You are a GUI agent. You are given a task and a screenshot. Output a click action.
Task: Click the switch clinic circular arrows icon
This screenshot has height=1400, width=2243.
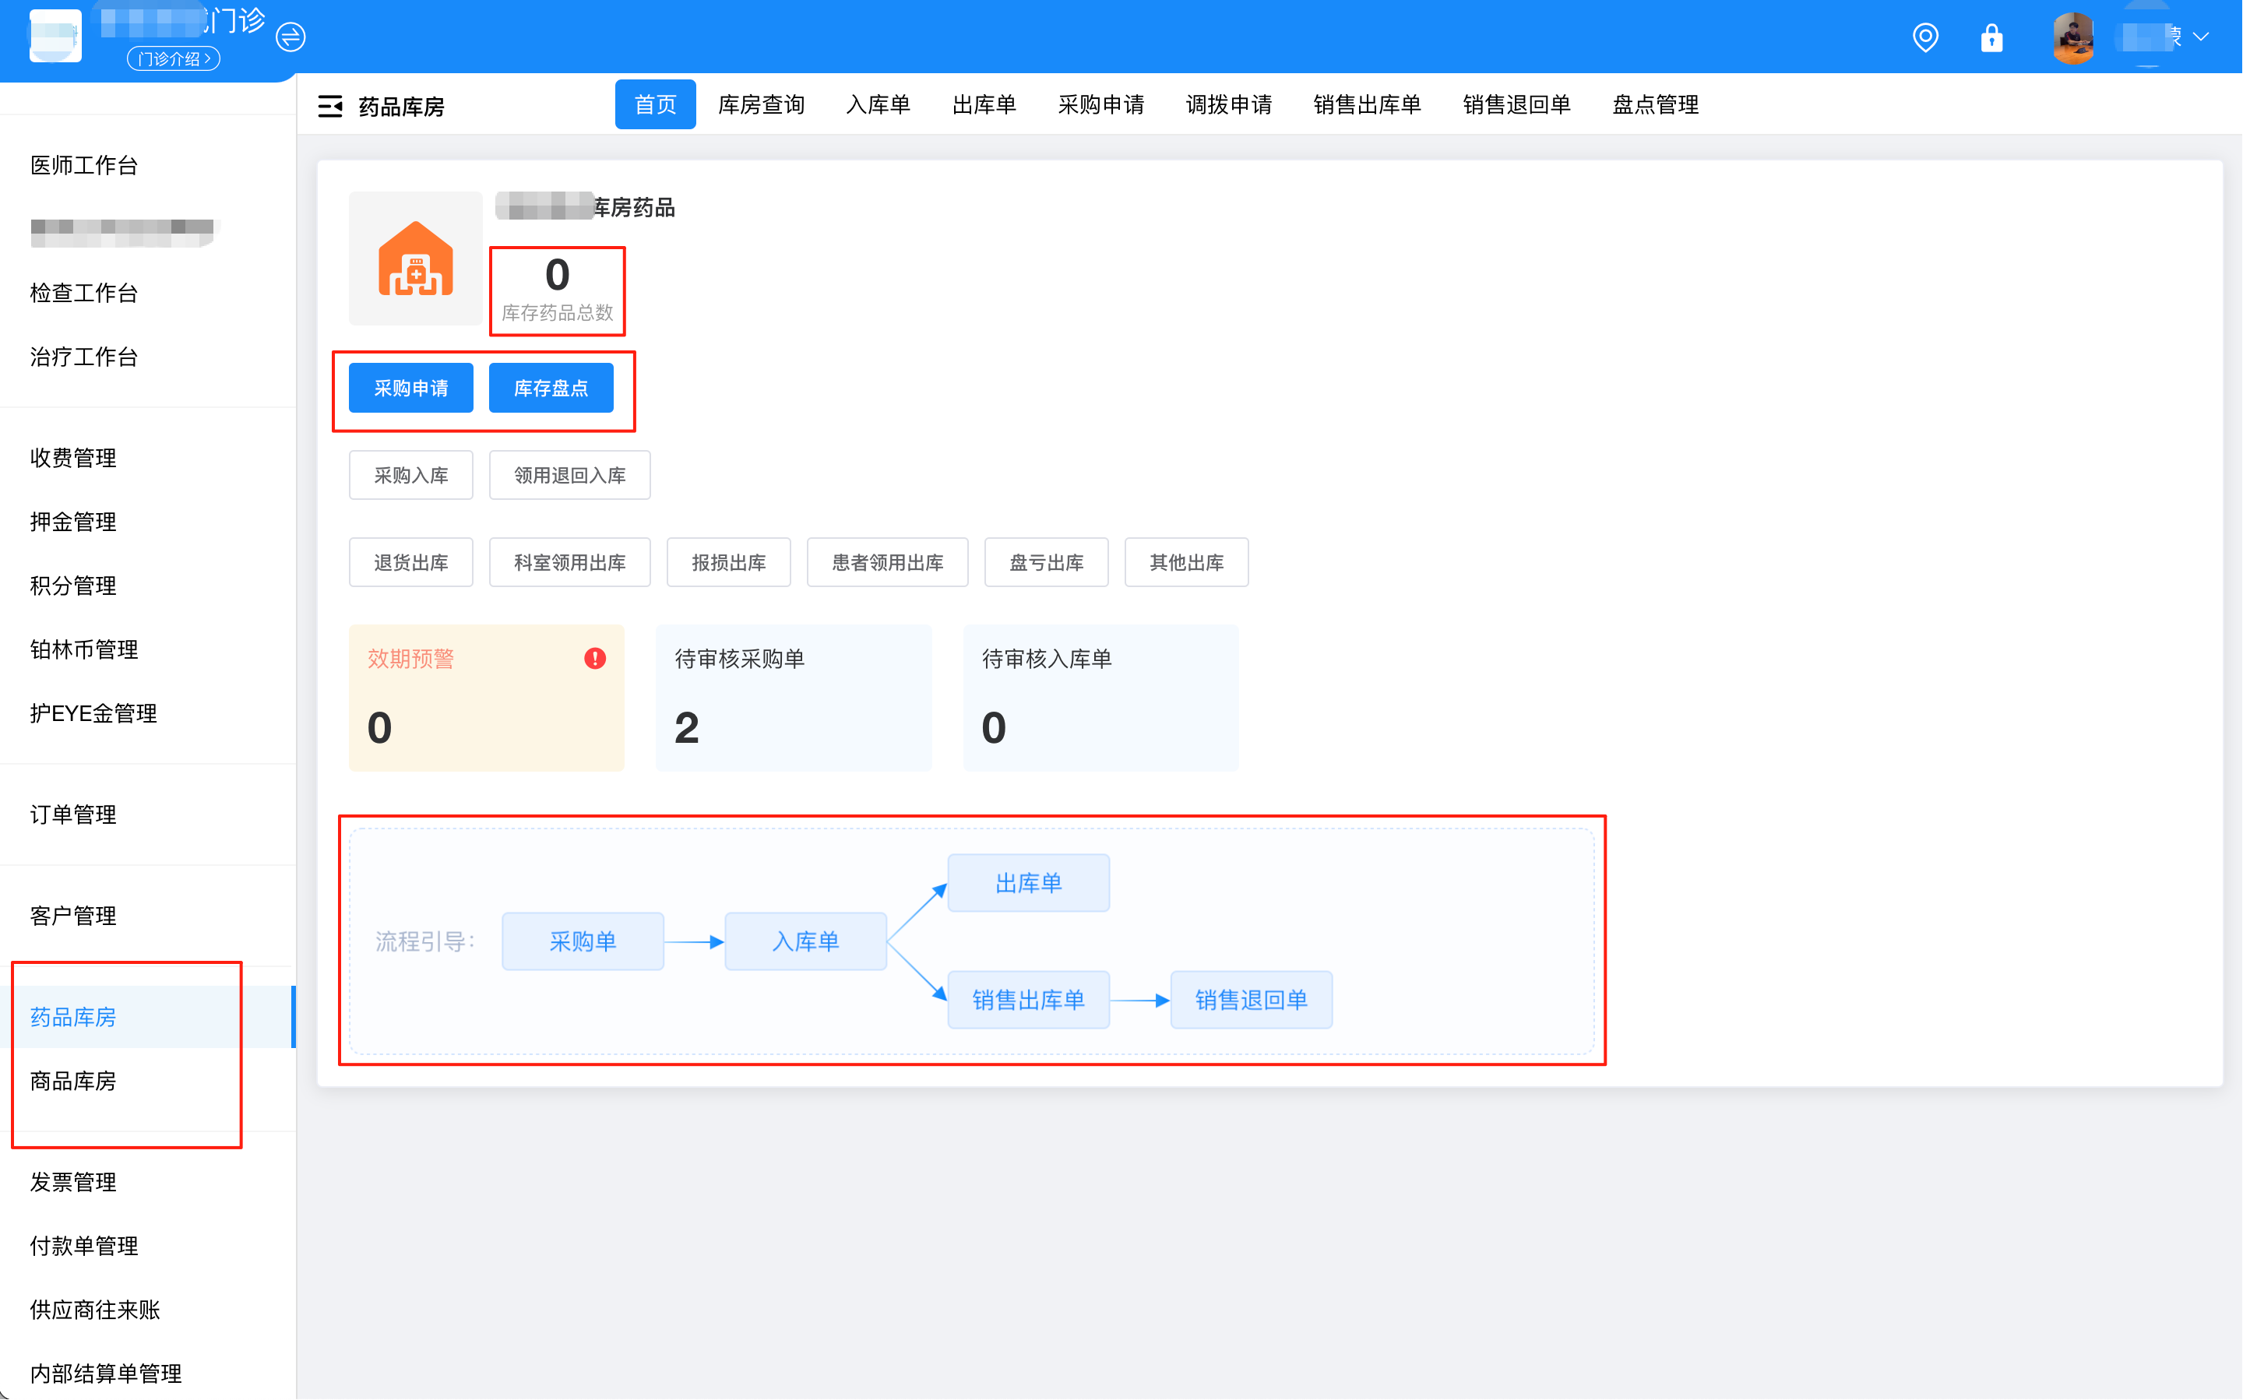290,37
